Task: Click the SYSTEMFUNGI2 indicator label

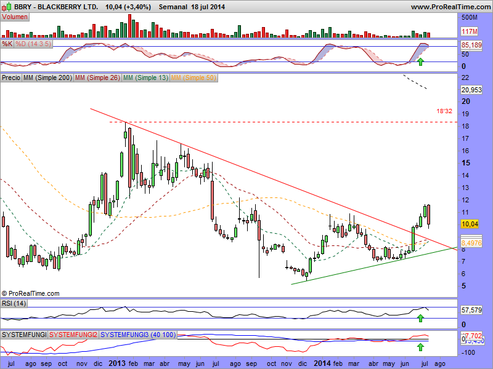Action: point(73,335)
